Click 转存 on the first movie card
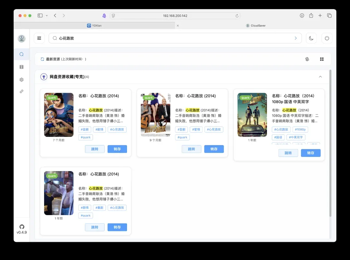The height and width of the screenshot is (260, 350). (117, 149)
